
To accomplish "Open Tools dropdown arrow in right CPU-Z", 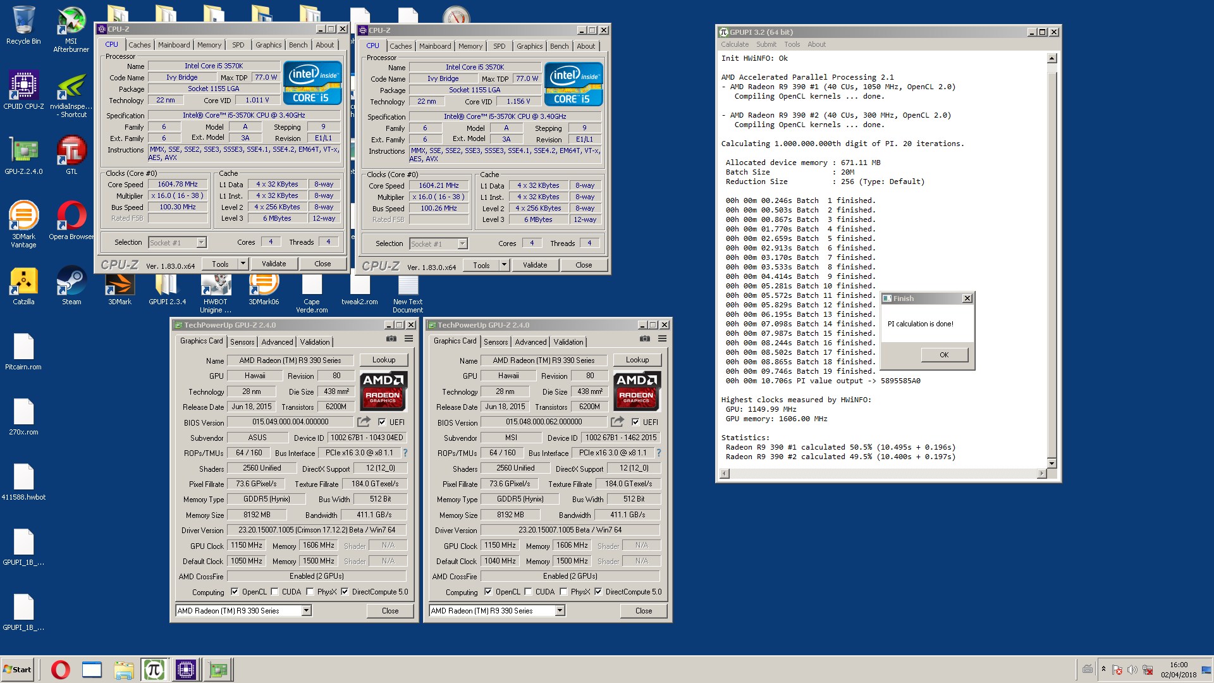I will (504, 265).
